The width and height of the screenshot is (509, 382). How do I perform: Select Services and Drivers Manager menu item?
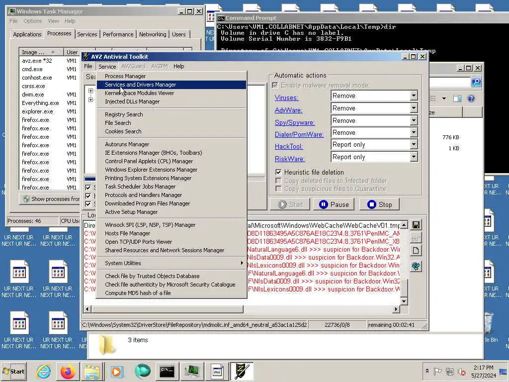[171, 85]
